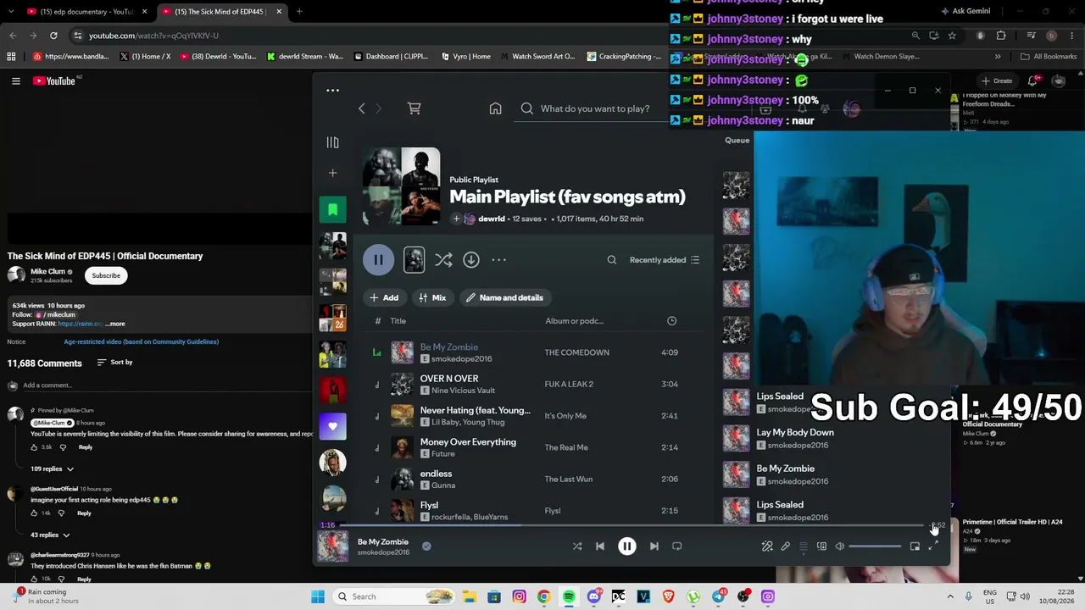Seek on the song progress bar
The height and width of the screenshot is (610, 1085).
coord(630,525)
